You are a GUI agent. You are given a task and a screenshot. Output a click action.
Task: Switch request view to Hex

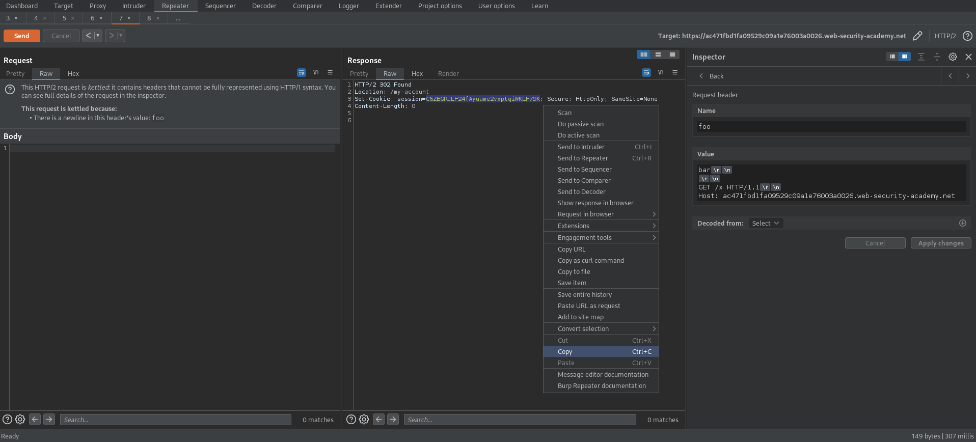[x=73, y=73]
